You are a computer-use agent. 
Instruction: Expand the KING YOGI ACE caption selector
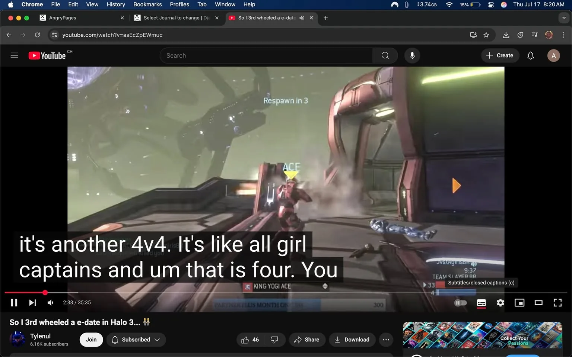click(325, 286)
